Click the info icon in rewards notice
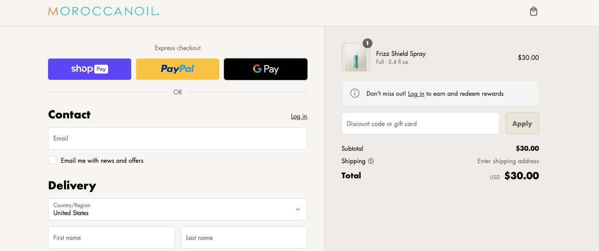The width and height of the screenshot is (599, 251). (x=355, y=94)
